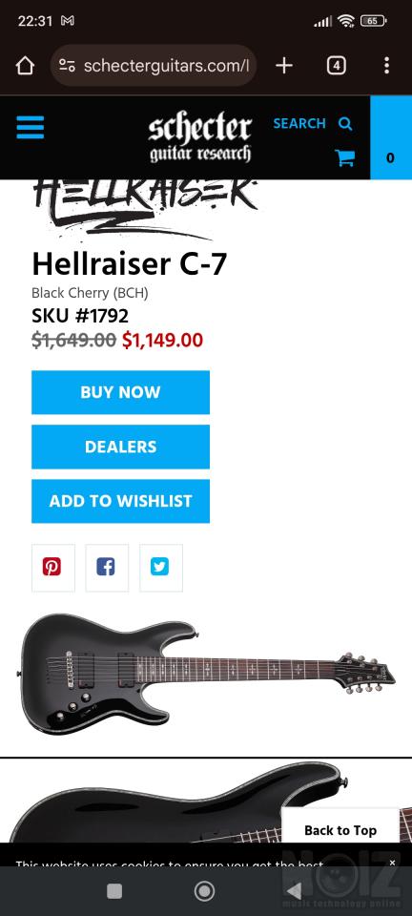412x916 pixels.
Task: Share the guitar on Twitter
Action: click(x=161, y=567)
